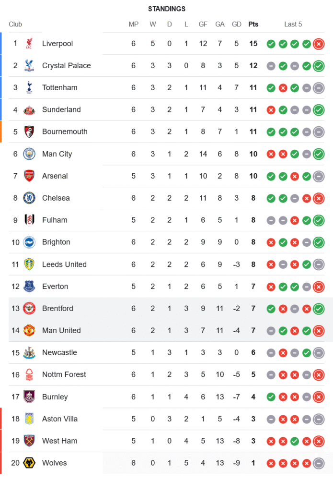This screenshot has height=480, width=333.
Task: Click the Club column header
Action: tap(15, 24)
